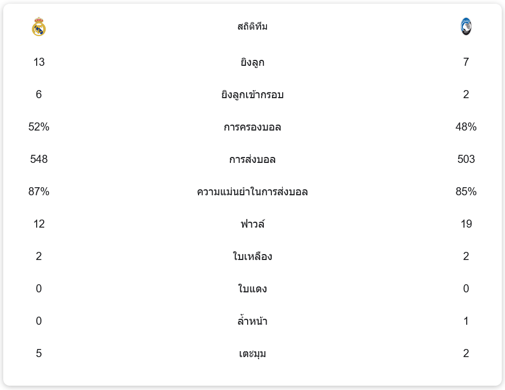
Task: Click Atalanta's 19 fouls value
Action: coord(466,224)
